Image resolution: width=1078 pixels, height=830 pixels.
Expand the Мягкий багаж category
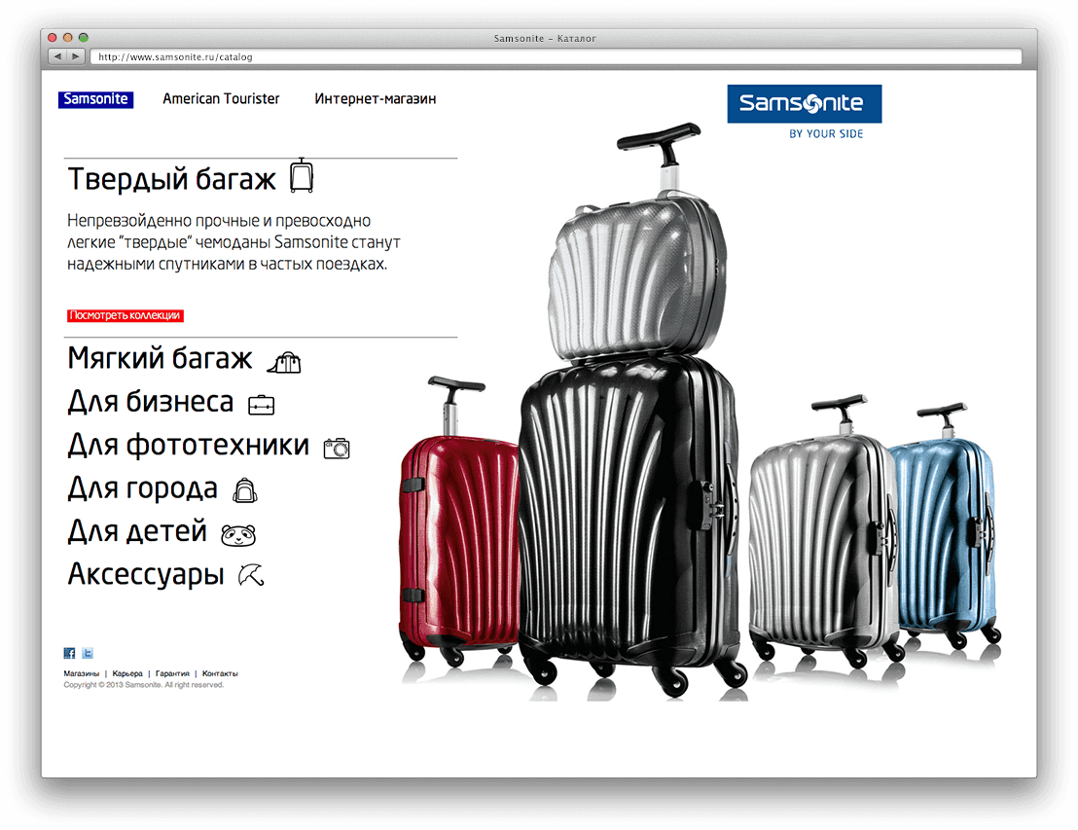(x=161, y=359)
